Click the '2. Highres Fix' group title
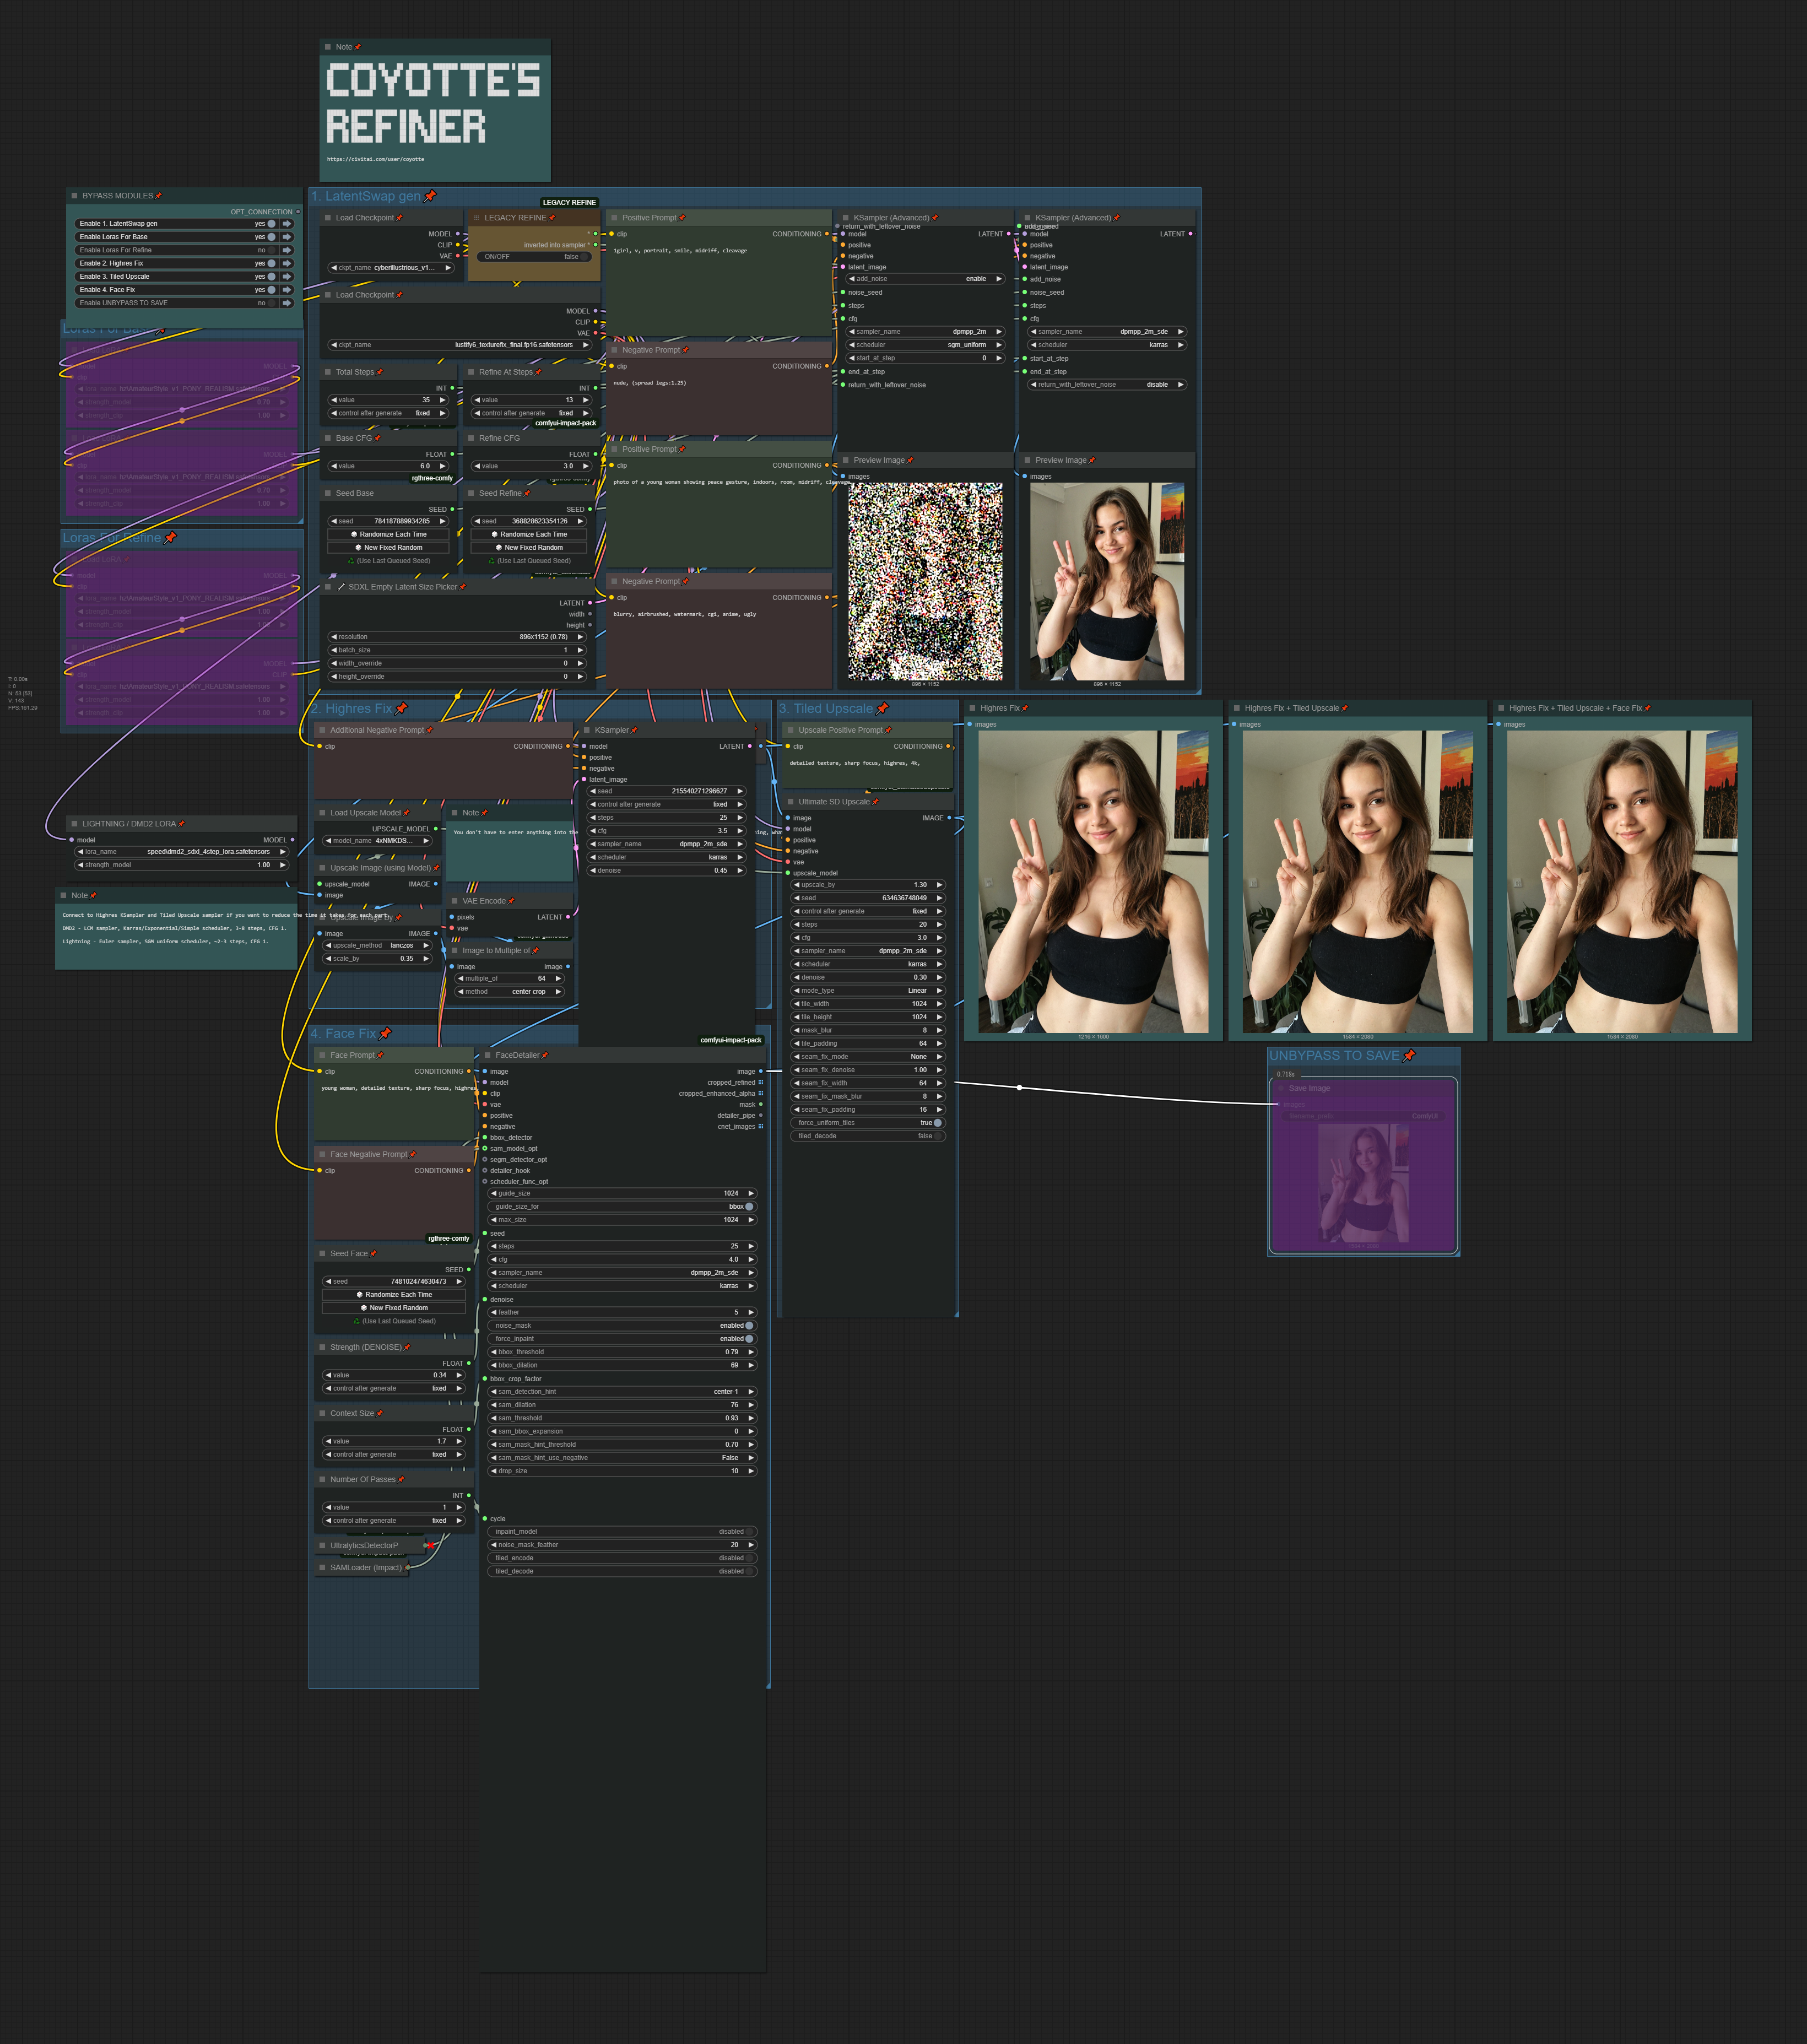Viewport: 1807px width, 2044px height. (x=350, y=709)
